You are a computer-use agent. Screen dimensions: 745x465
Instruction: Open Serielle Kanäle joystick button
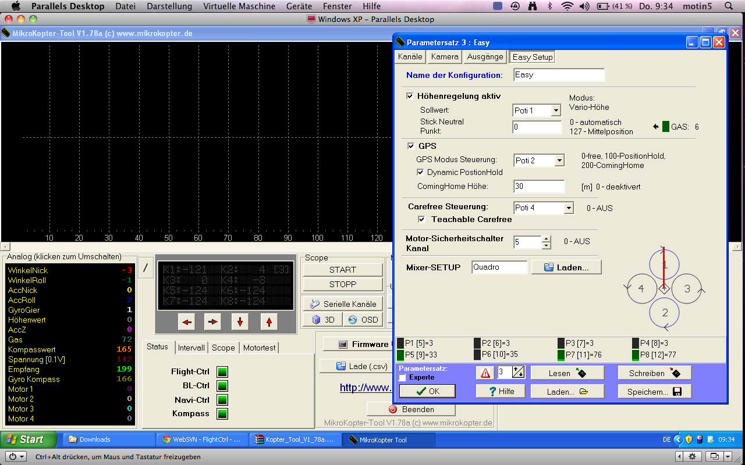(343, 304)
